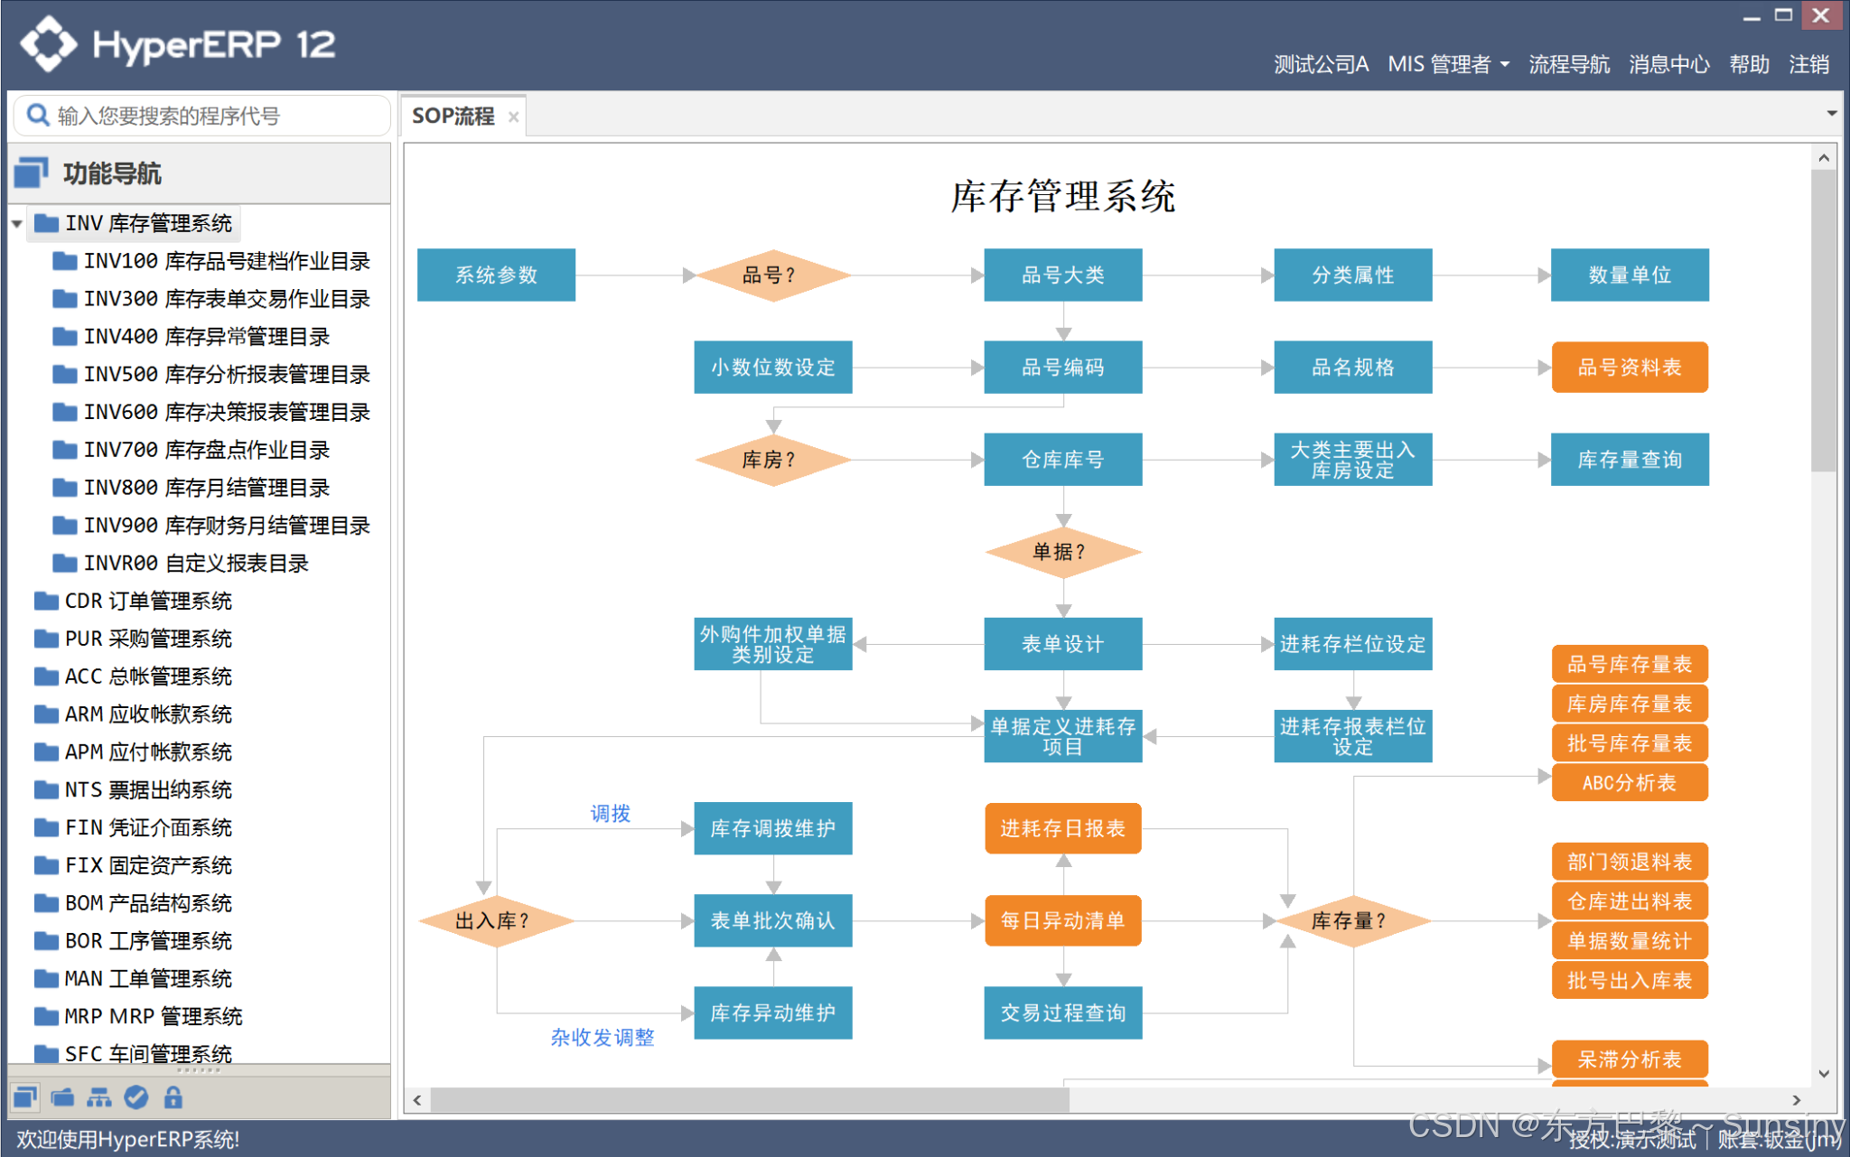Click the 注销 logout link
This screenshot has width=1850, height=1157.
click(x=1808, y=64)
